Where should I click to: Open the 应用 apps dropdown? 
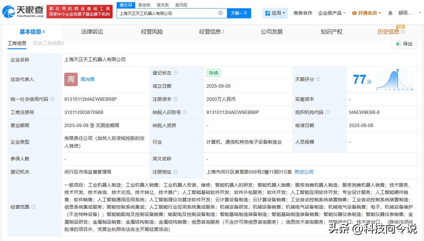(x=275, y=13)
